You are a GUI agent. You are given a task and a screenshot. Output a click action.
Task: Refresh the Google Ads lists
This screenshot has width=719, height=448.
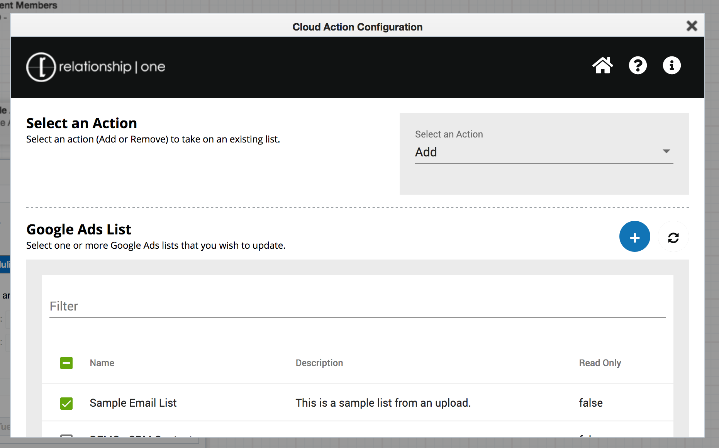pyautogui.click(x=673, y=237)
